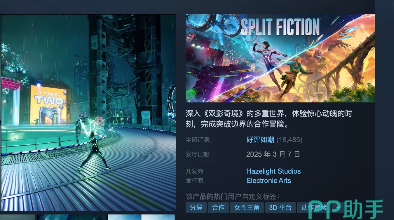Select the 动作冒险 tag
This screenshot has width=394, height=220.
[314, 208]
